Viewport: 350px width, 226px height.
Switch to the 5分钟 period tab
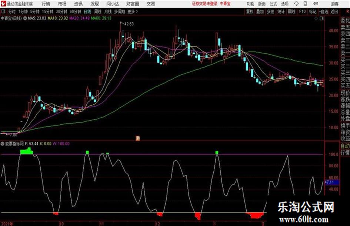click(35, 12)
